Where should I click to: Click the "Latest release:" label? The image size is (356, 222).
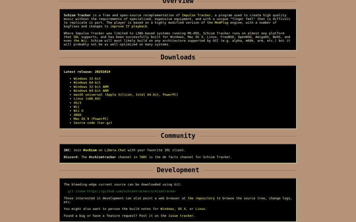pos(78,72)
